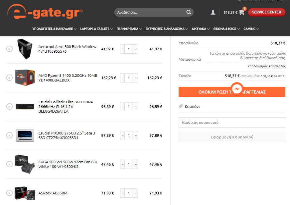Open Crucial MX300 275GB SSD link
The width and height of the screenshot is (290, 205).
67,135
